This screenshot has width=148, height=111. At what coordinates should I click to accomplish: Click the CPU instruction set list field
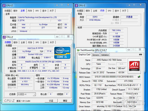(x=44, y=71)
